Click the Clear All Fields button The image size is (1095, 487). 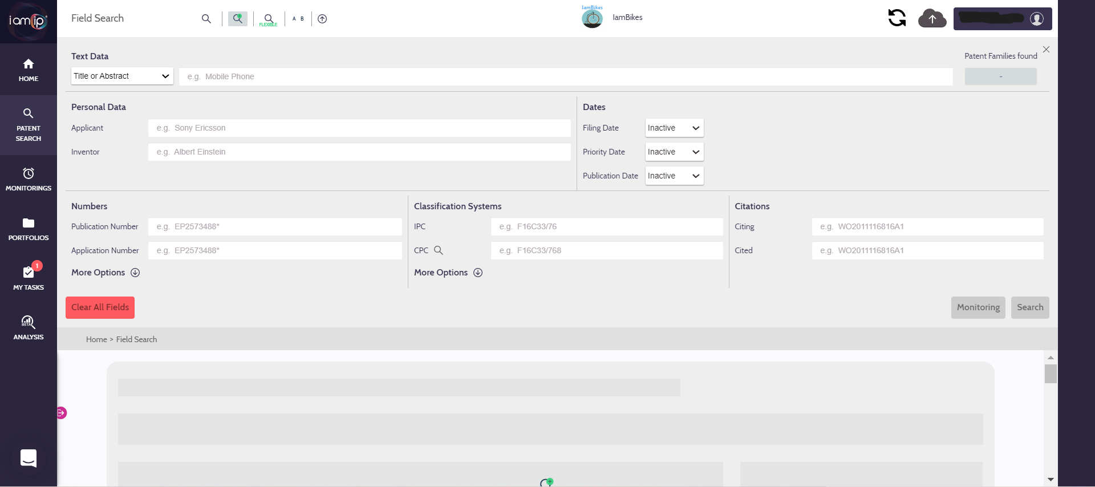click(100, 307)
